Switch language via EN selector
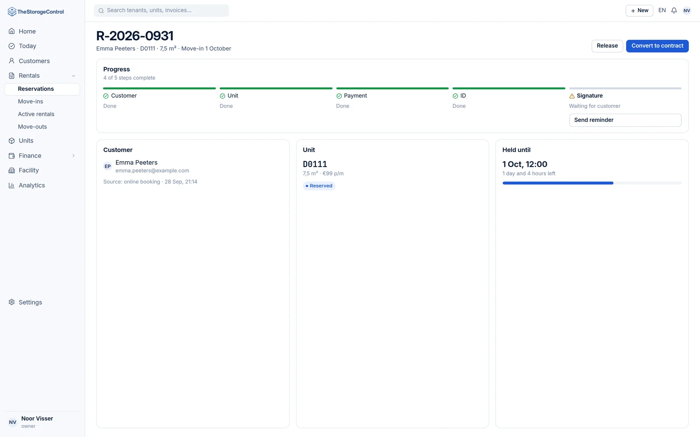This screenshot has height=437, width=700. coord(662,10)
